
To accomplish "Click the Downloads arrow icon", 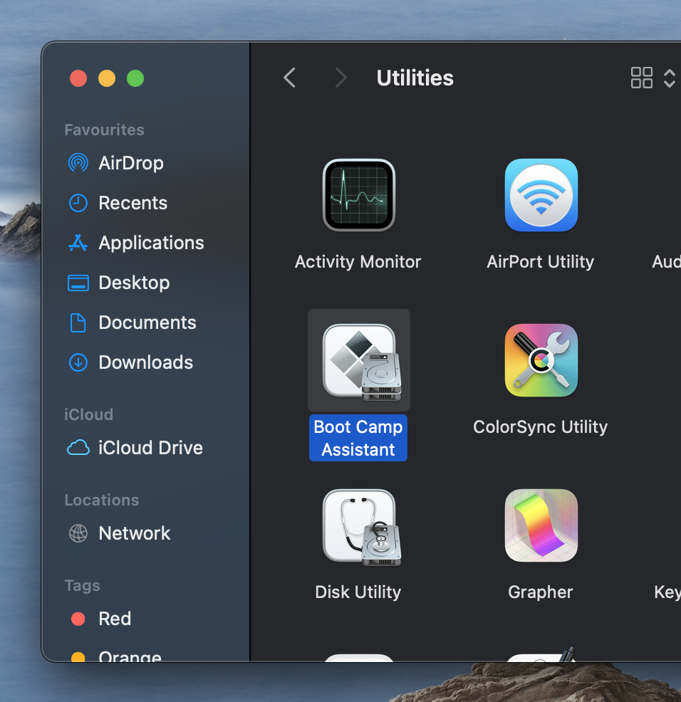I will [78, 362].
